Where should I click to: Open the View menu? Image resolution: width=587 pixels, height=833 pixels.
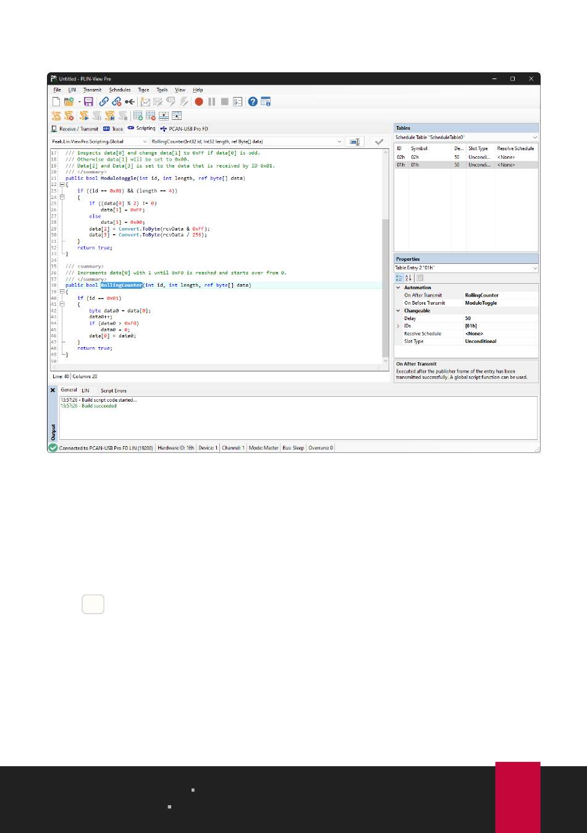(180, 90)
